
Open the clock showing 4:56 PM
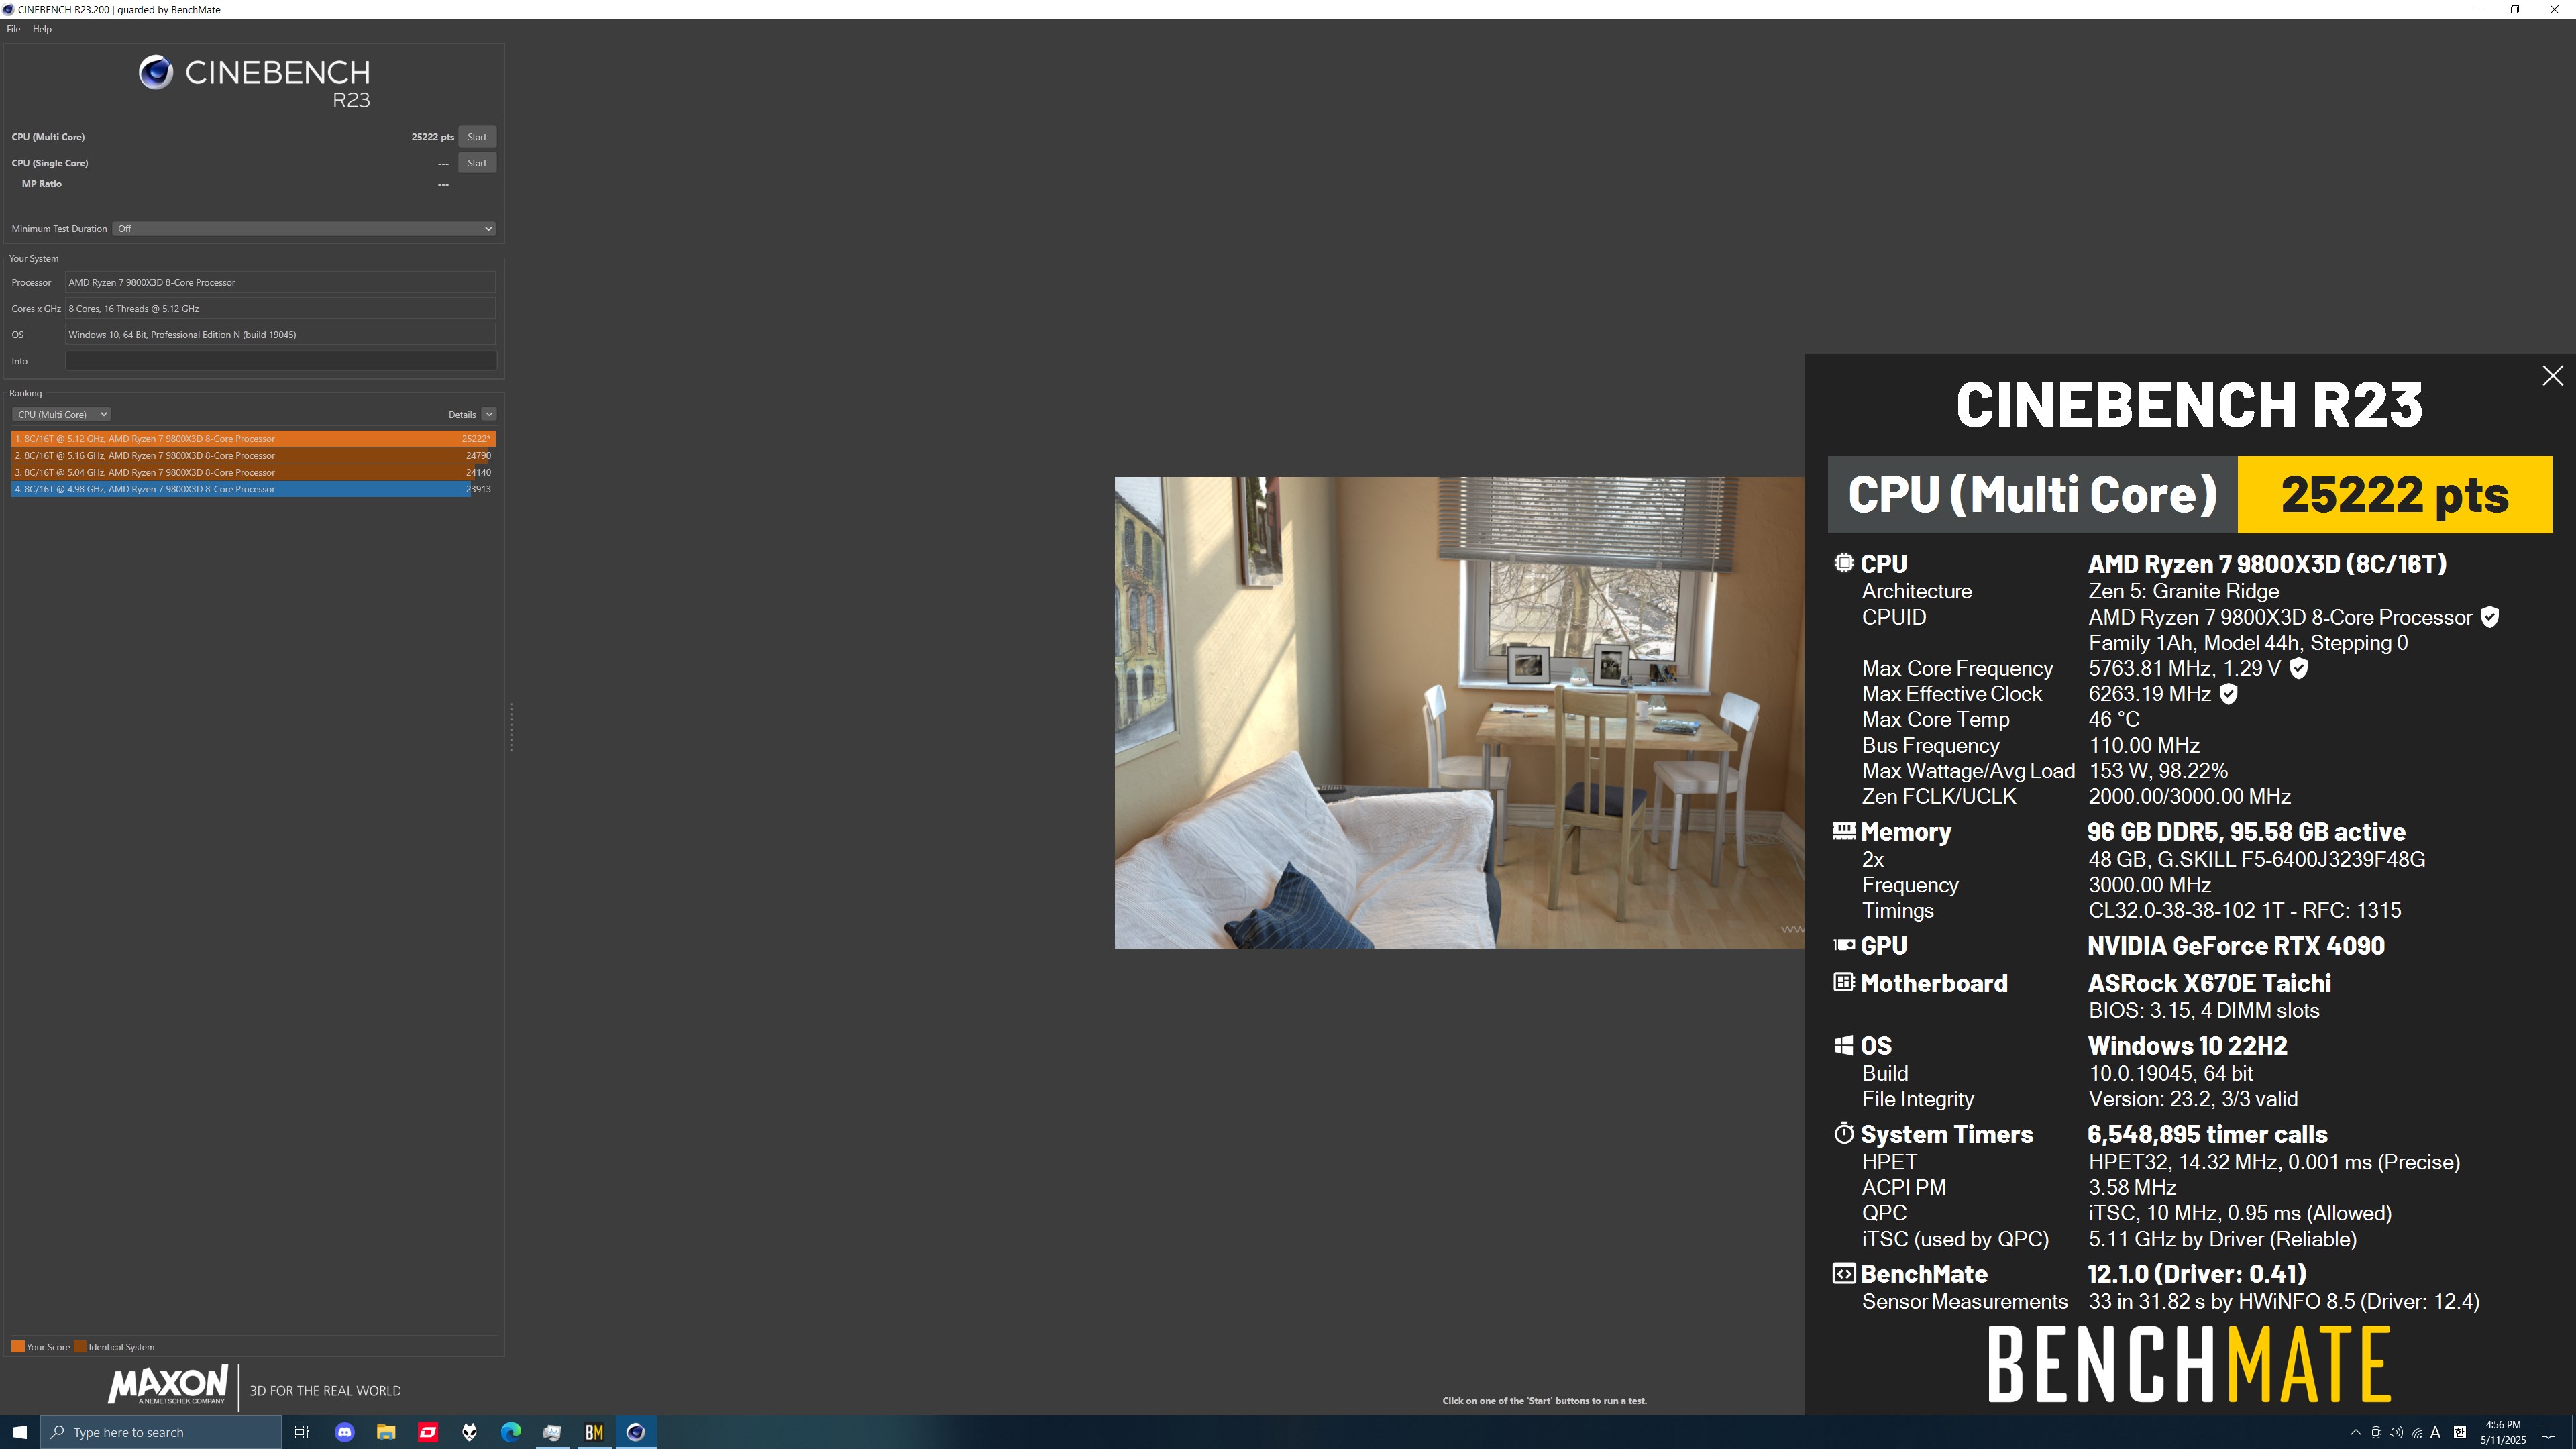pyautogui.click(x=2503, y=1432)
